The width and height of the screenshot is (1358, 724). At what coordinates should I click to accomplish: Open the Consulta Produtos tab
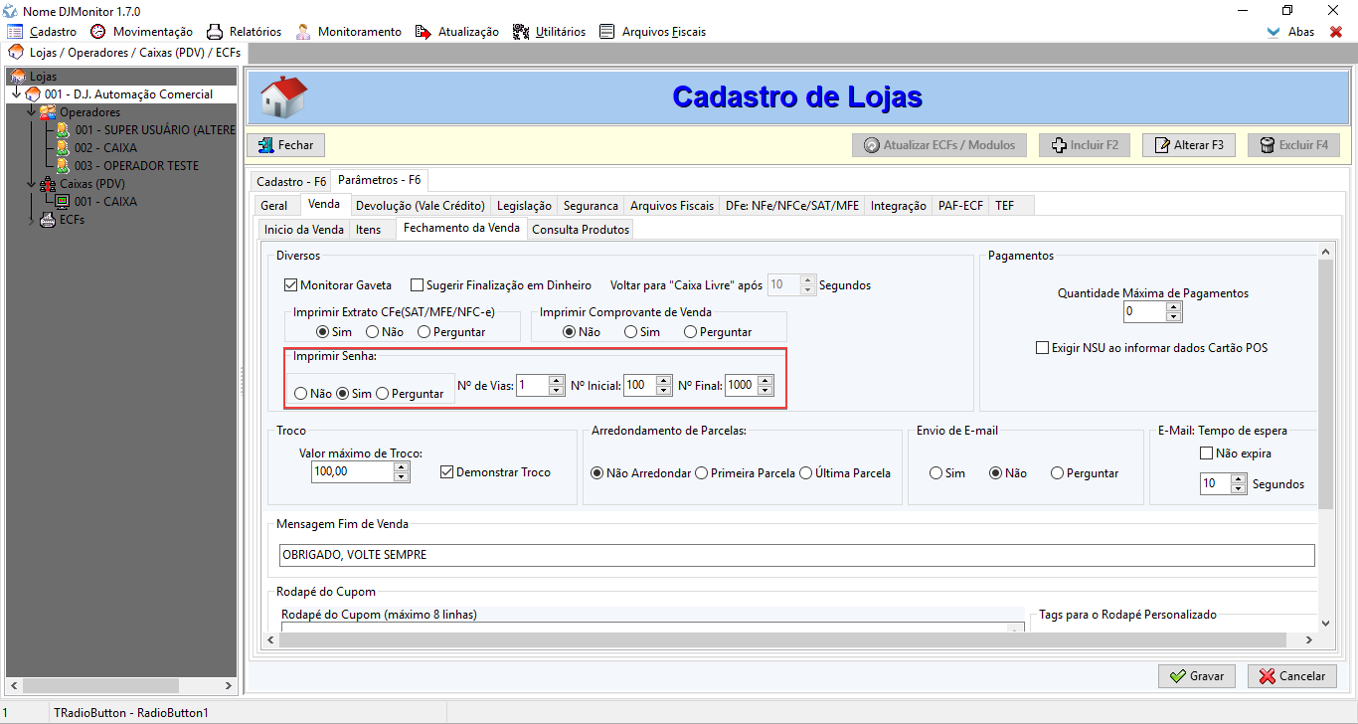click(580, 230)
